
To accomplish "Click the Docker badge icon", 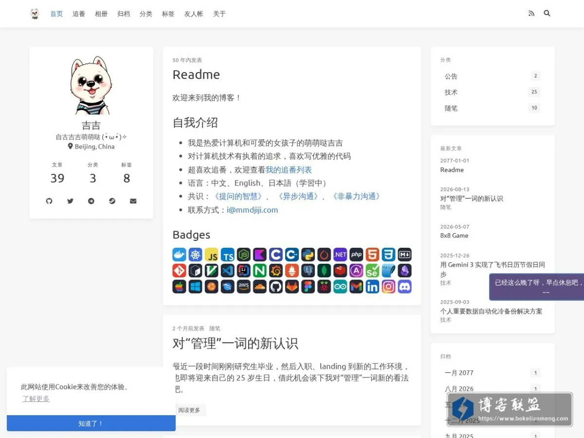I will [180, 255].
